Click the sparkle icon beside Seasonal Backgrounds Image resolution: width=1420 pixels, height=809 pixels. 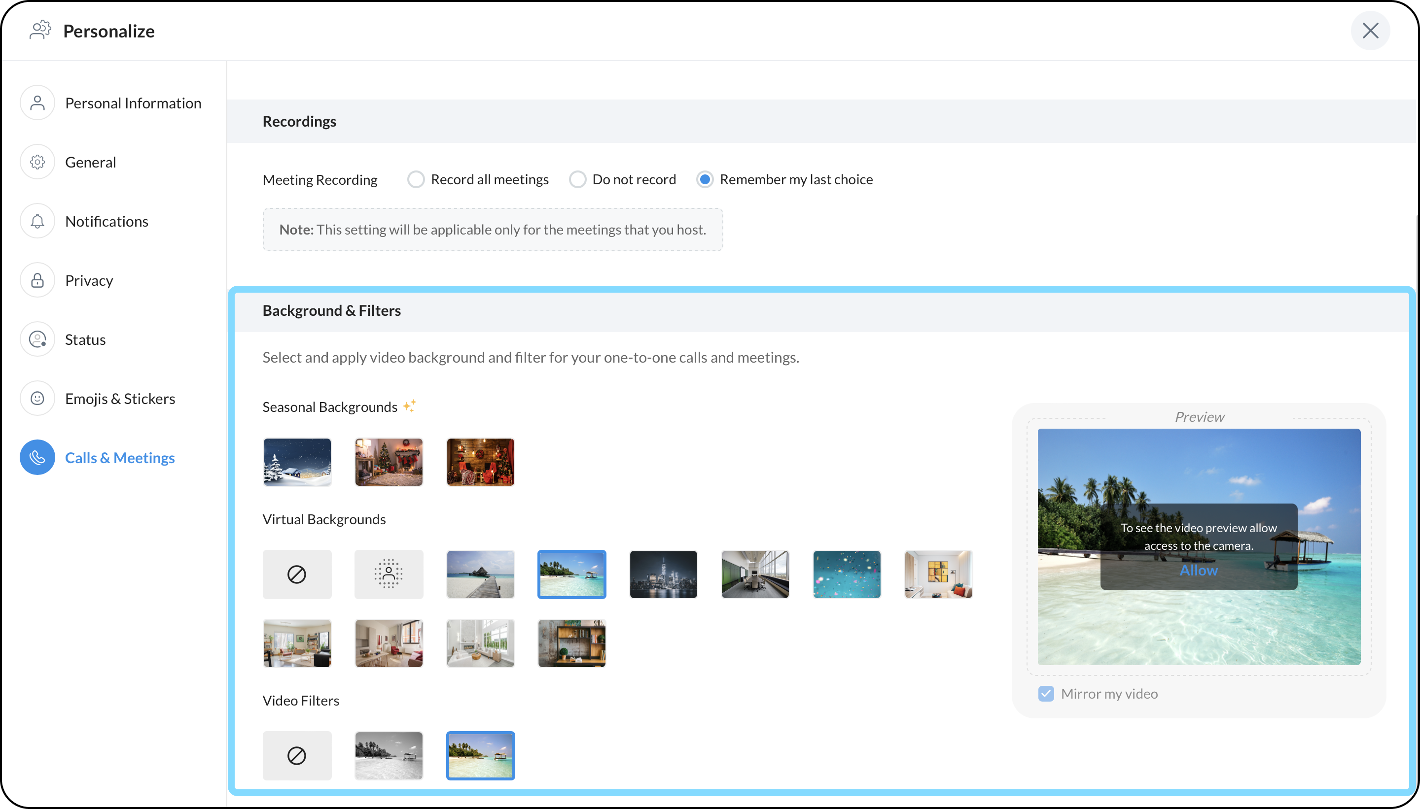pyautogui.click(x=410, y=406)
